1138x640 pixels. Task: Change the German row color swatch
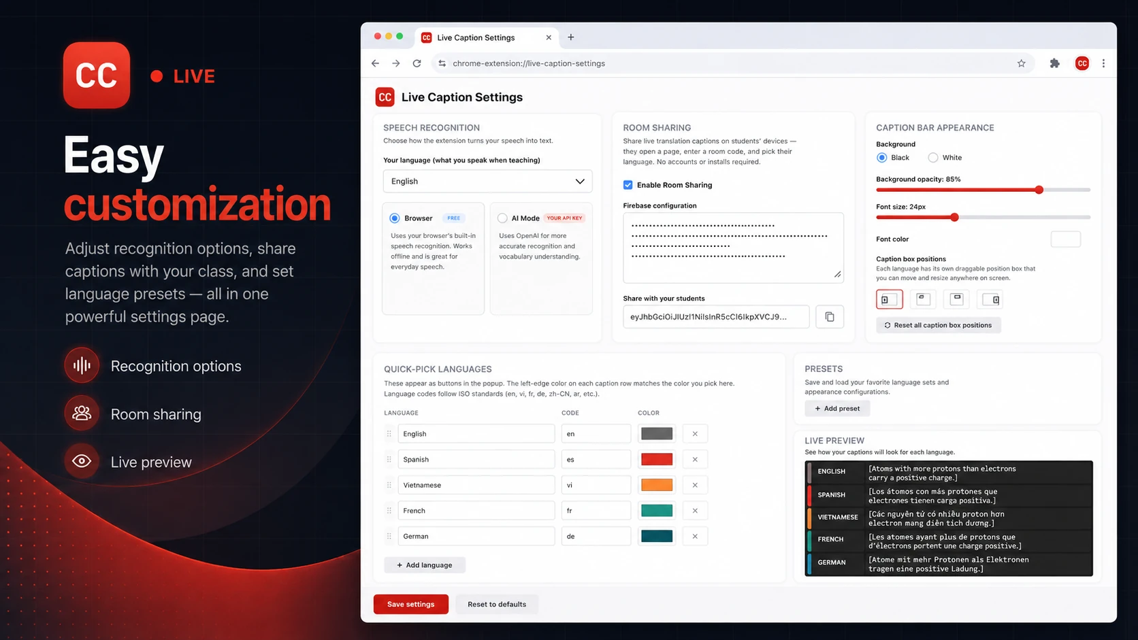(x=657, y=536)
